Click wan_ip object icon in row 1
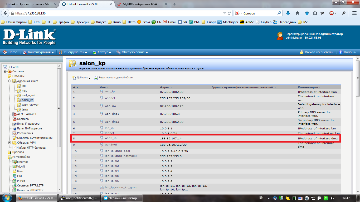360x202 pixels. (101, 92)
